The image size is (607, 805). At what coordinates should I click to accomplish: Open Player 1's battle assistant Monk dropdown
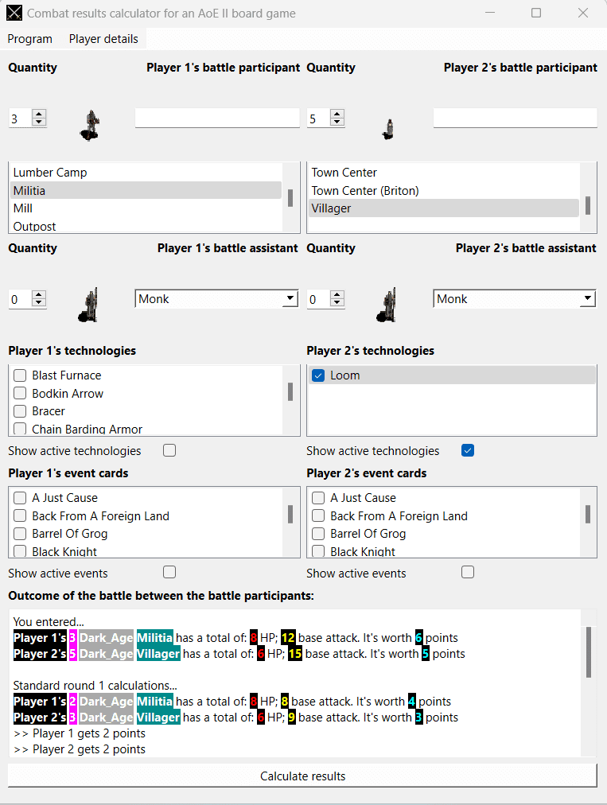coord(290,298)
